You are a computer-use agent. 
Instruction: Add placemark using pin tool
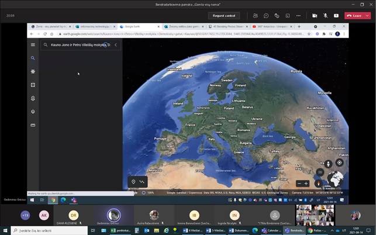pos(133,182)
